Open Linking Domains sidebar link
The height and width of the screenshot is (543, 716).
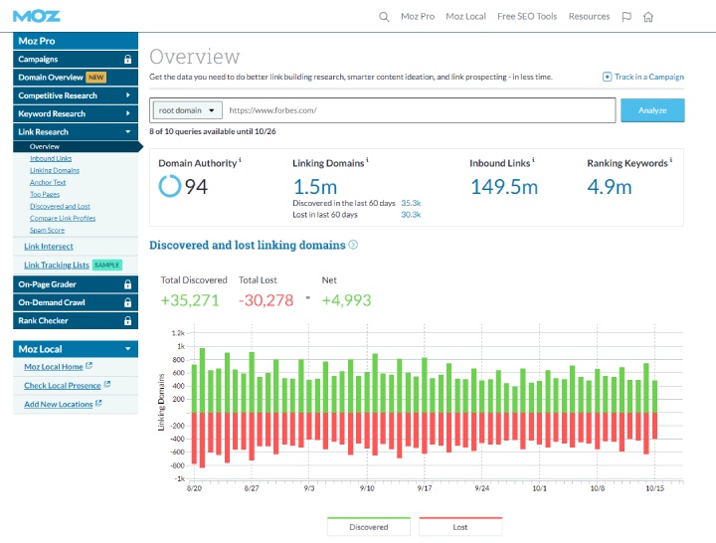(55, 170)
